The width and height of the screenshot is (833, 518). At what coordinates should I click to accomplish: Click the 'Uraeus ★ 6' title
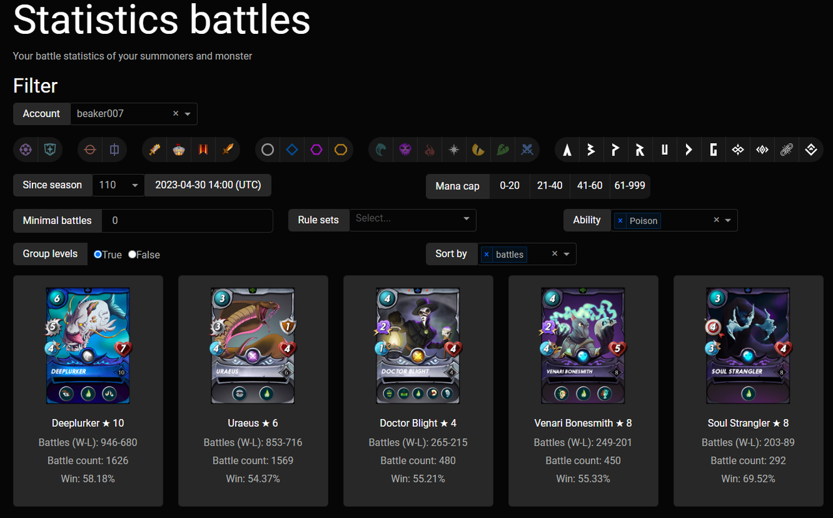tap(253, 423)
